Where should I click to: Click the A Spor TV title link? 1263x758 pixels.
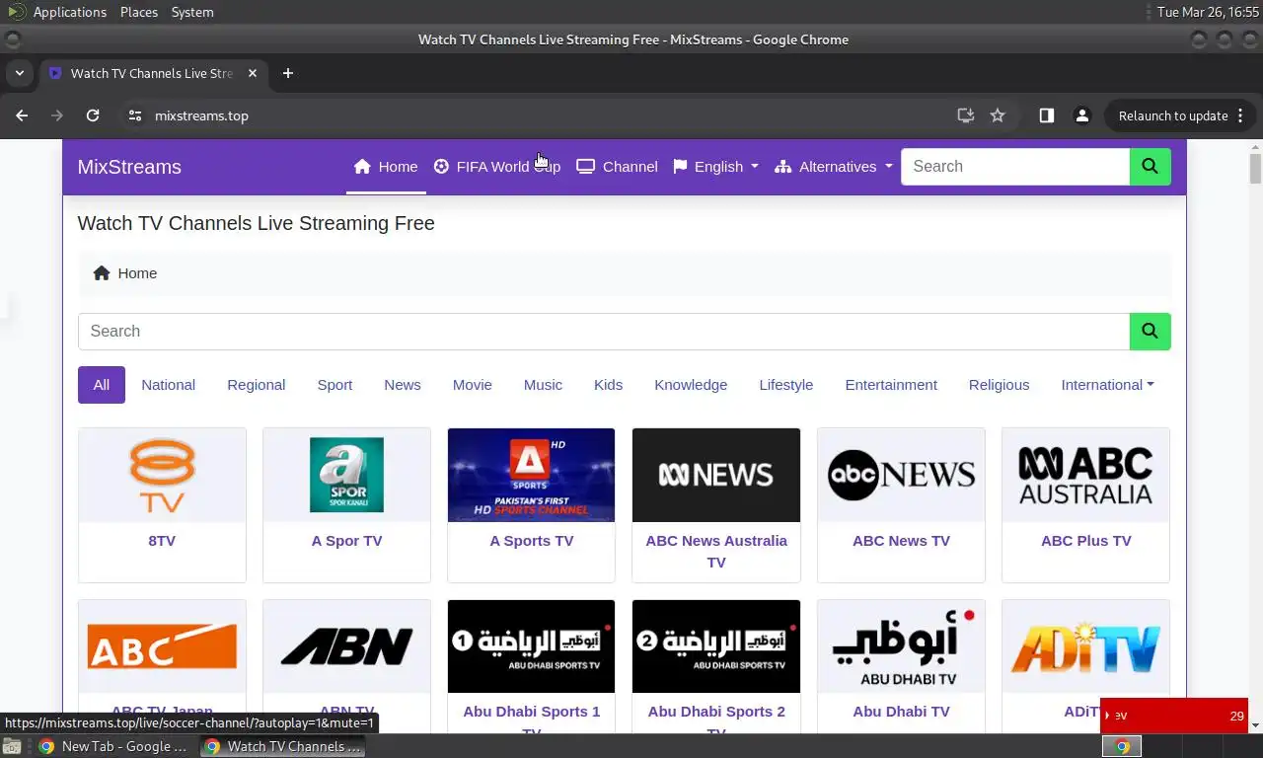(346, 541)
